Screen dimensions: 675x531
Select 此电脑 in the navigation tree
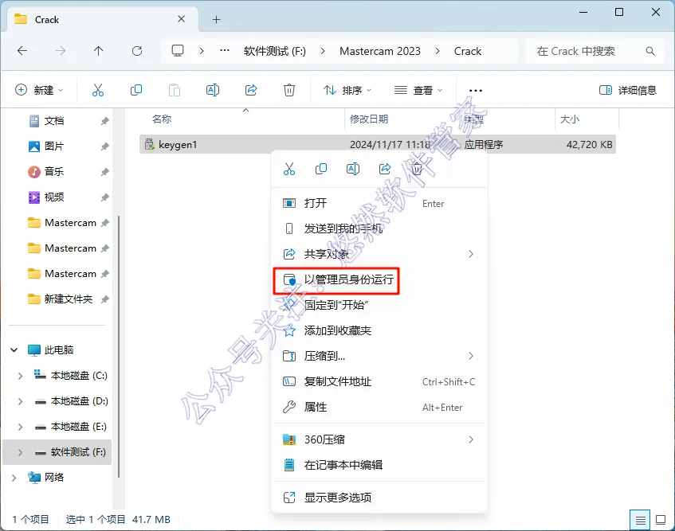(58, 350)
